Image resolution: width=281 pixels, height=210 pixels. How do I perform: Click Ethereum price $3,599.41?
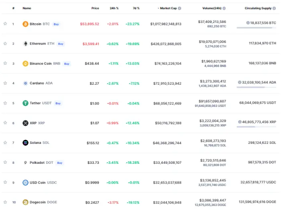click(91, 44)
